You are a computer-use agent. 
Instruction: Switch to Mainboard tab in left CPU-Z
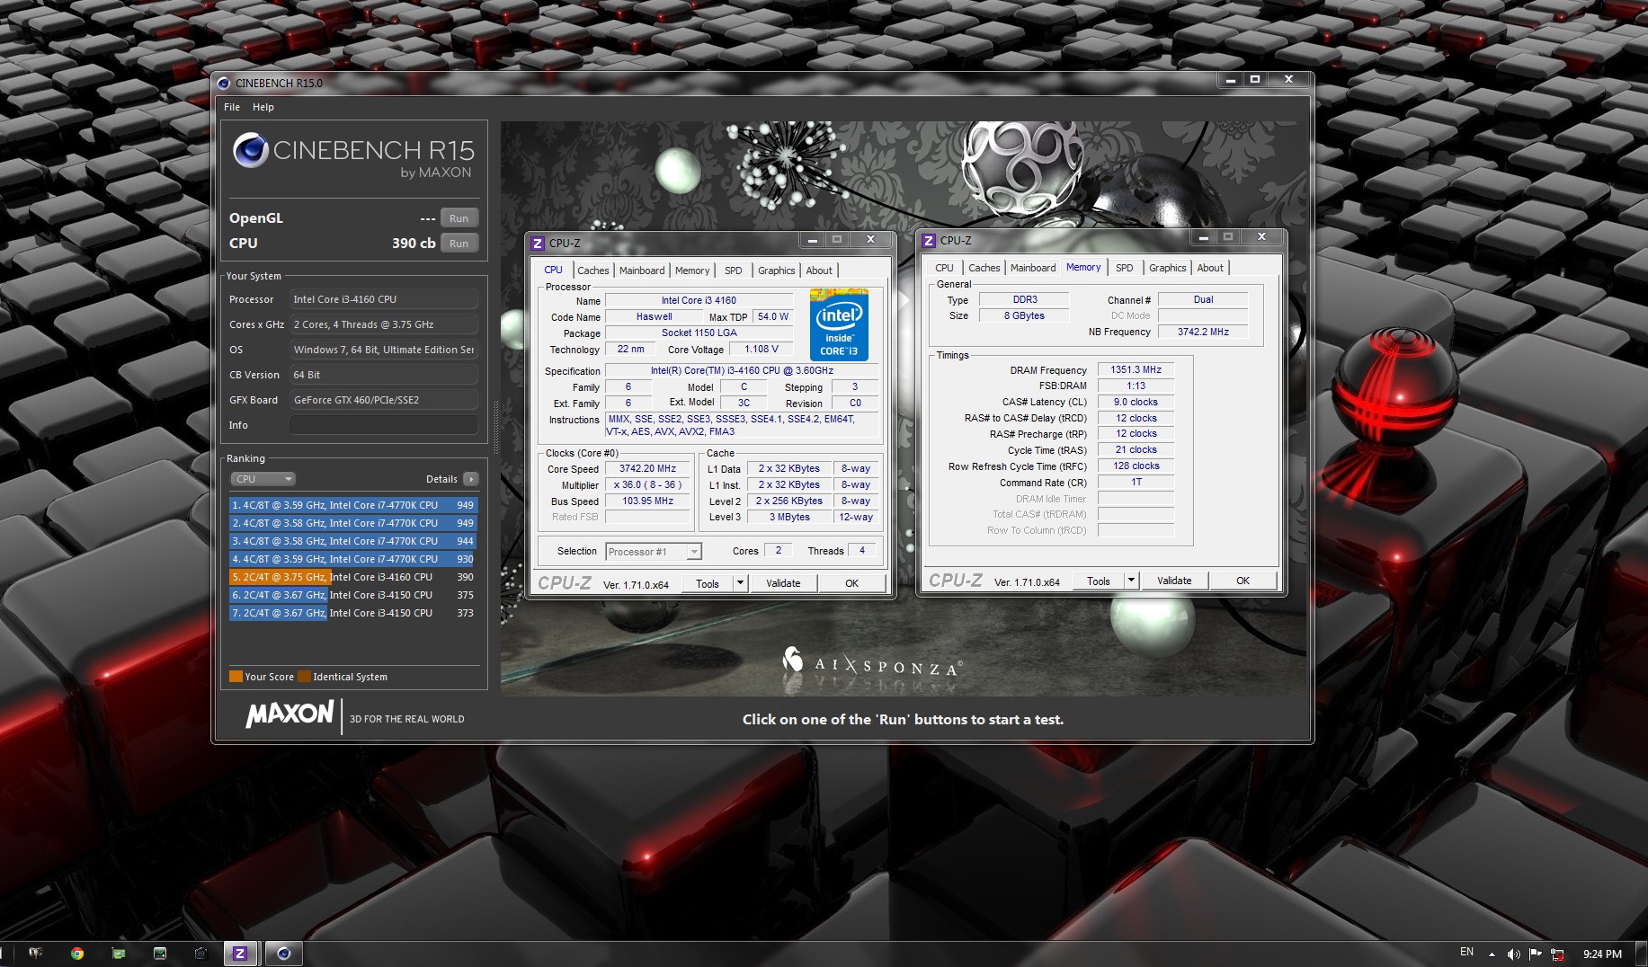click(642, 271)
